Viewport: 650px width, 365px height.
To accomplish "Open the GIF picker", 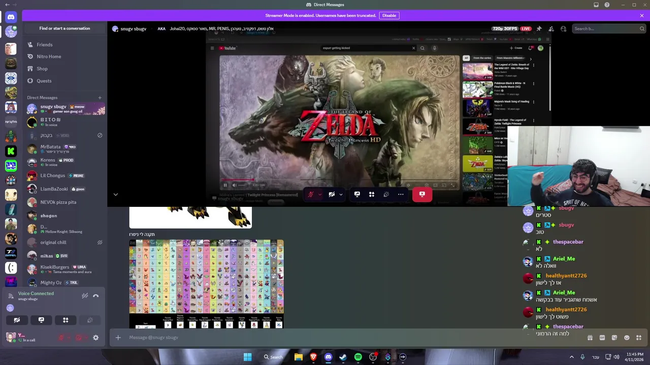I will 602,338.
